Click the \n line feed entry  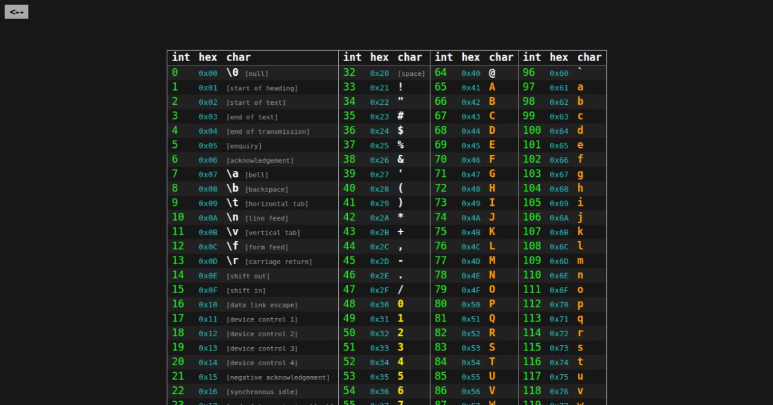tap(233, 217)
